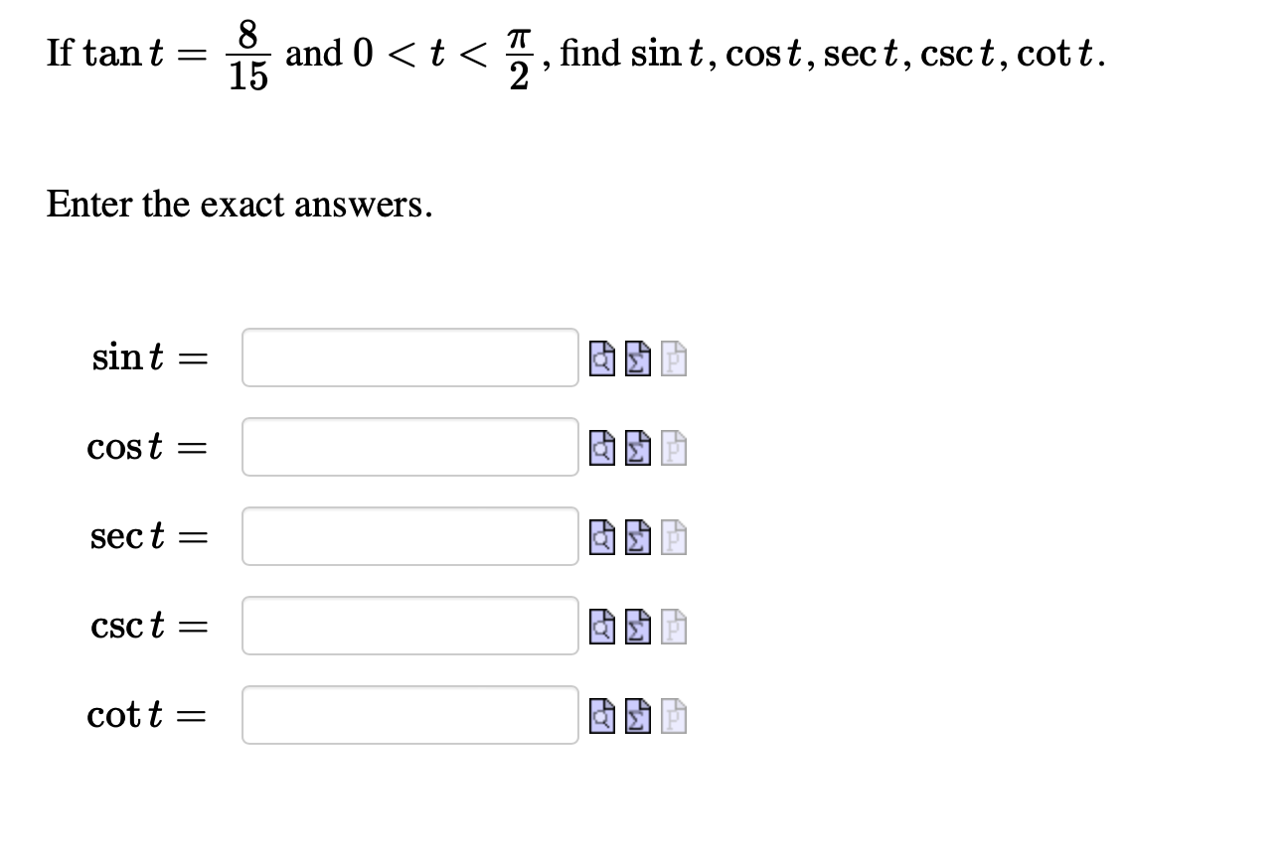1287x853 pixels.
Task: Click inside the csc t answer box
Action: click(409, 626)
